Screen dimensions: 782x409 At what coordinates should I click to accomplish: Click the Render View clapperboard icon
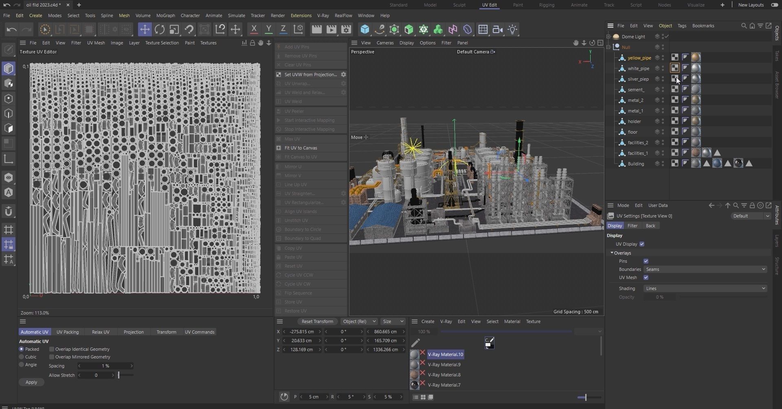pyautogui.click(x=317, y=29)
